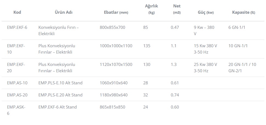Image resolution: width=266 pixels, height=125 pixels.
Task: Click the Güç (kw) column header
Action: click(x=206, y=12)
